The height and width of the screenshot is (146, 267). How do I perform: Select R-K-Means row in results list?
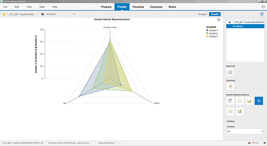(x=245, y=26)
